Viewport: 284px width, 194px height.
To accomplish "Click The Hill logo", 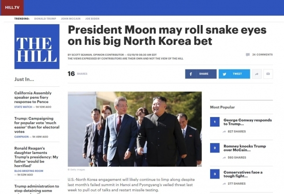I will [37, 47].
